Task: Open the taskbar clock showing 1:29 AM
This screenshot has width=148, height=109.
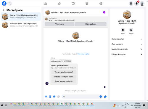Action: click(x=138, y=105)
